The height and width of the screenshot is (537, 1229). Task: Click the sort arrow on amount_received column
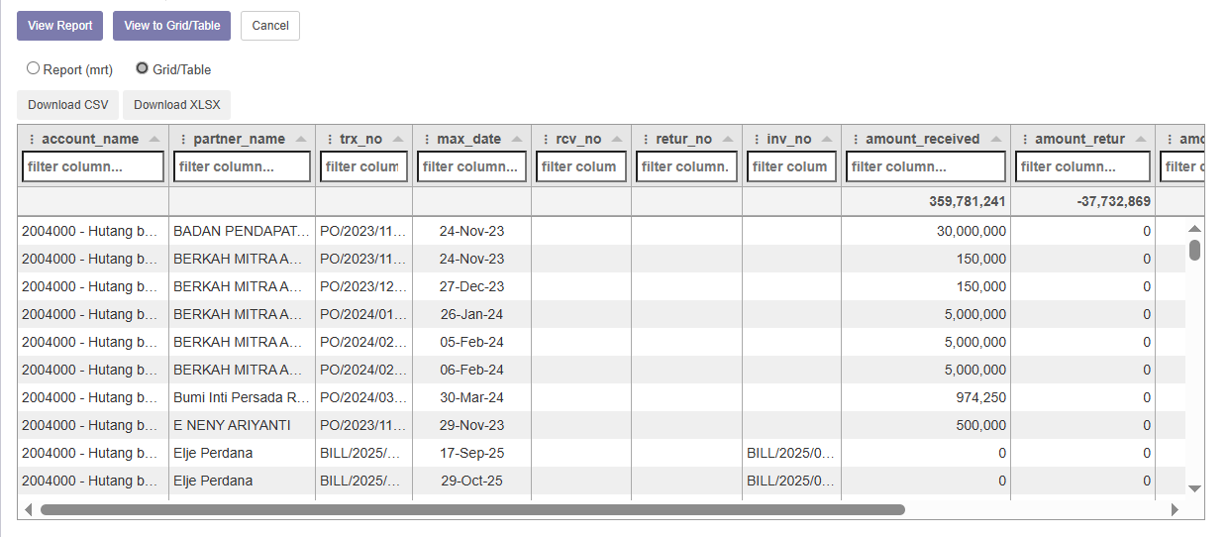995,140
